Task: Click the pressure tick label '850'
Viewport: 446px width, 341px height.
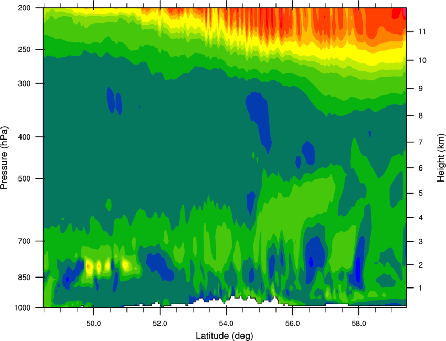Action: pyautogui.click(x=25, y=277)
